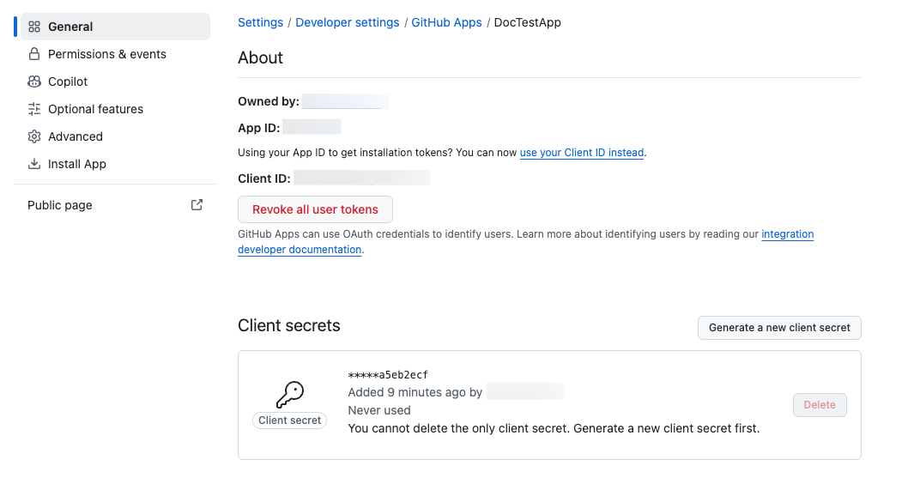The width and height of the screenshot is (914, 478).
Task: Navigate to Settings breadcrumb
Action: point(260,22)
